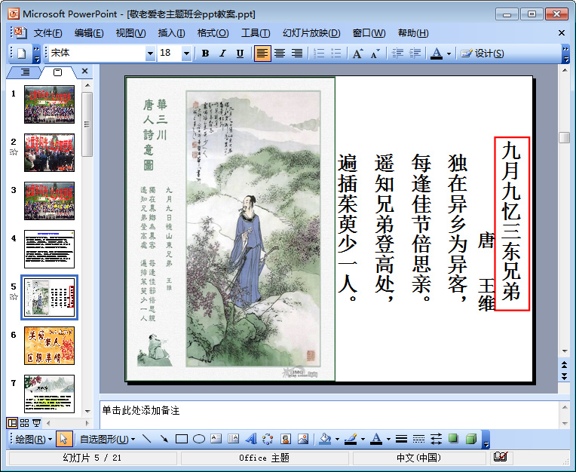Open the 幻灯片放映(D) menu

point(311,33)
